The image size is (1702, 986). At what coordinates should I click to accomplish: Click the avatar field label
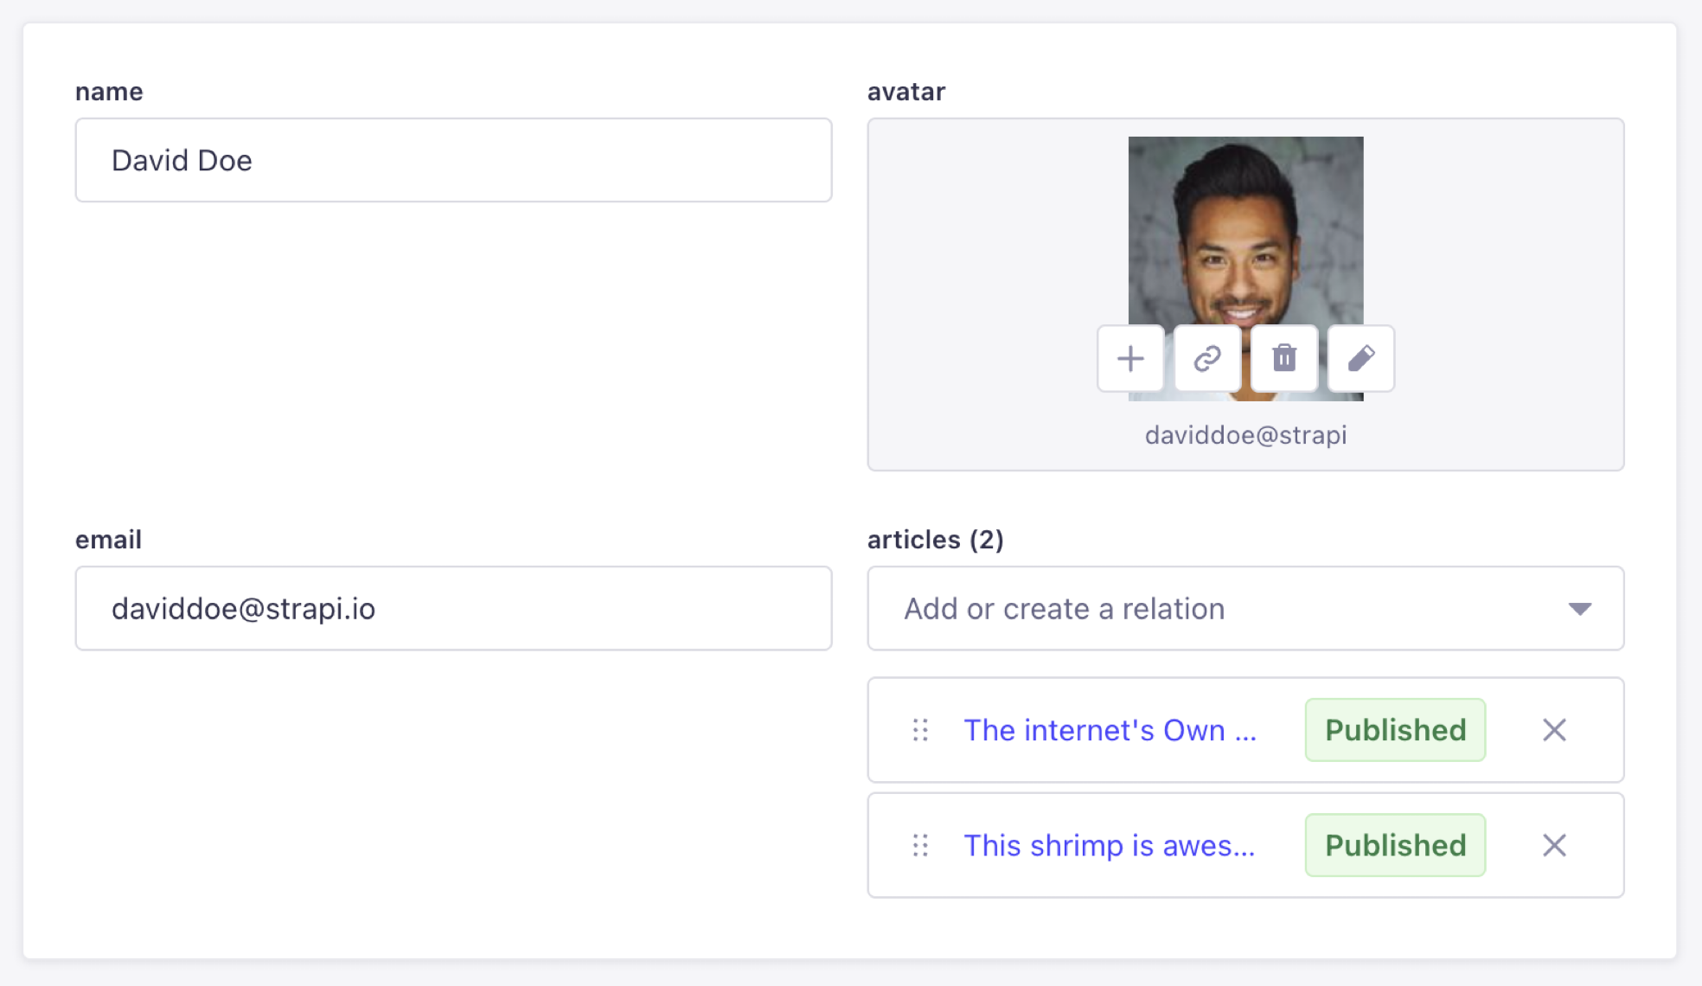(x=905, y=92)
